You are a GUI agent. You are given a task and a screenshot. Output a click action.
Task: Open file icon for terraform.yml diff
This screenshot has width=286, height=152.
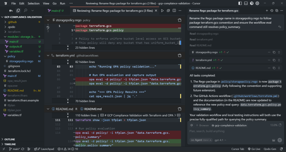pos(180,55)
